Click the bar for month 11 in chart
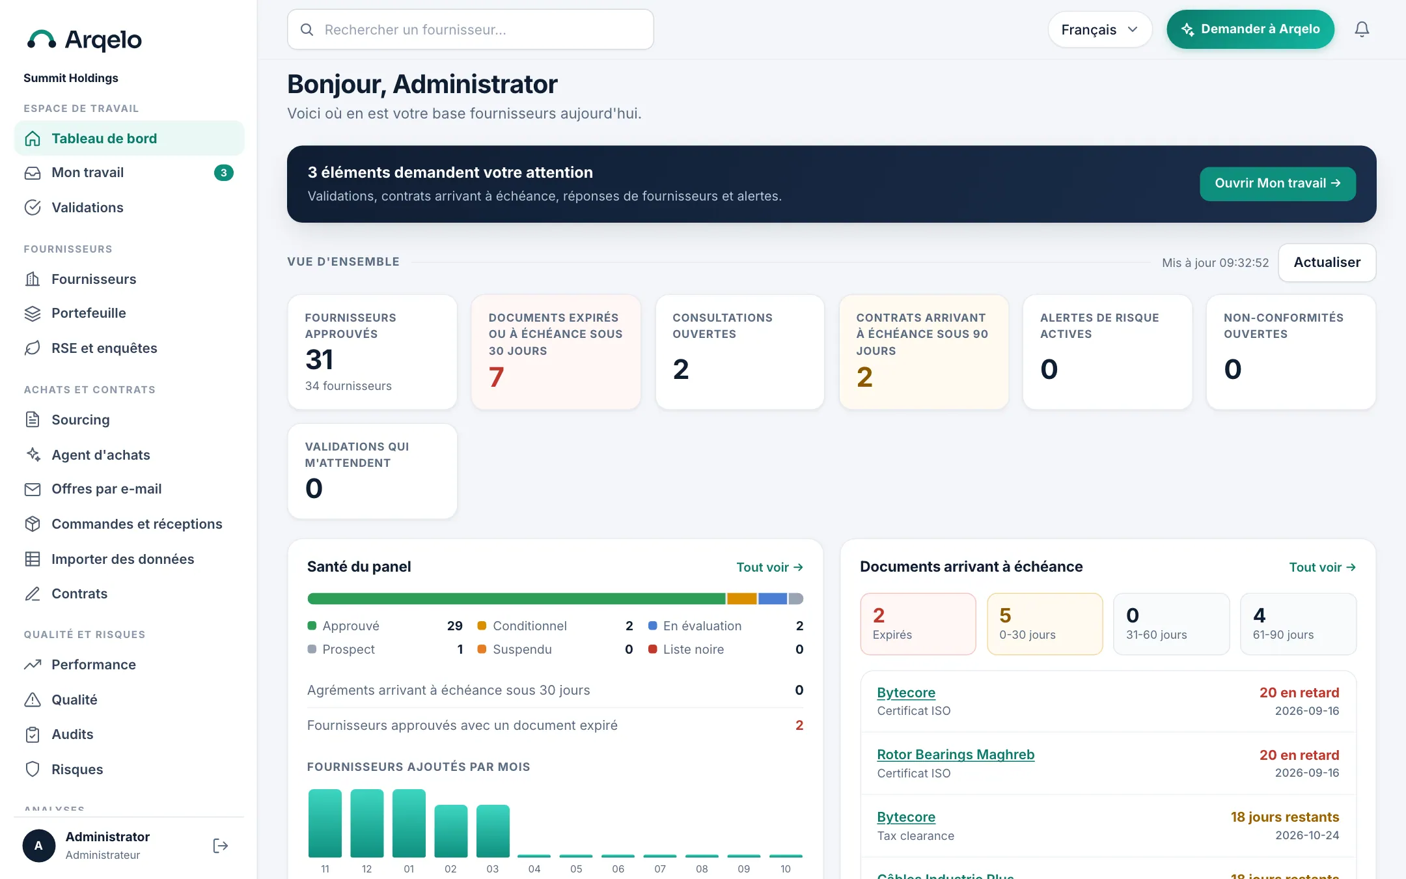 tap(325, 823)
